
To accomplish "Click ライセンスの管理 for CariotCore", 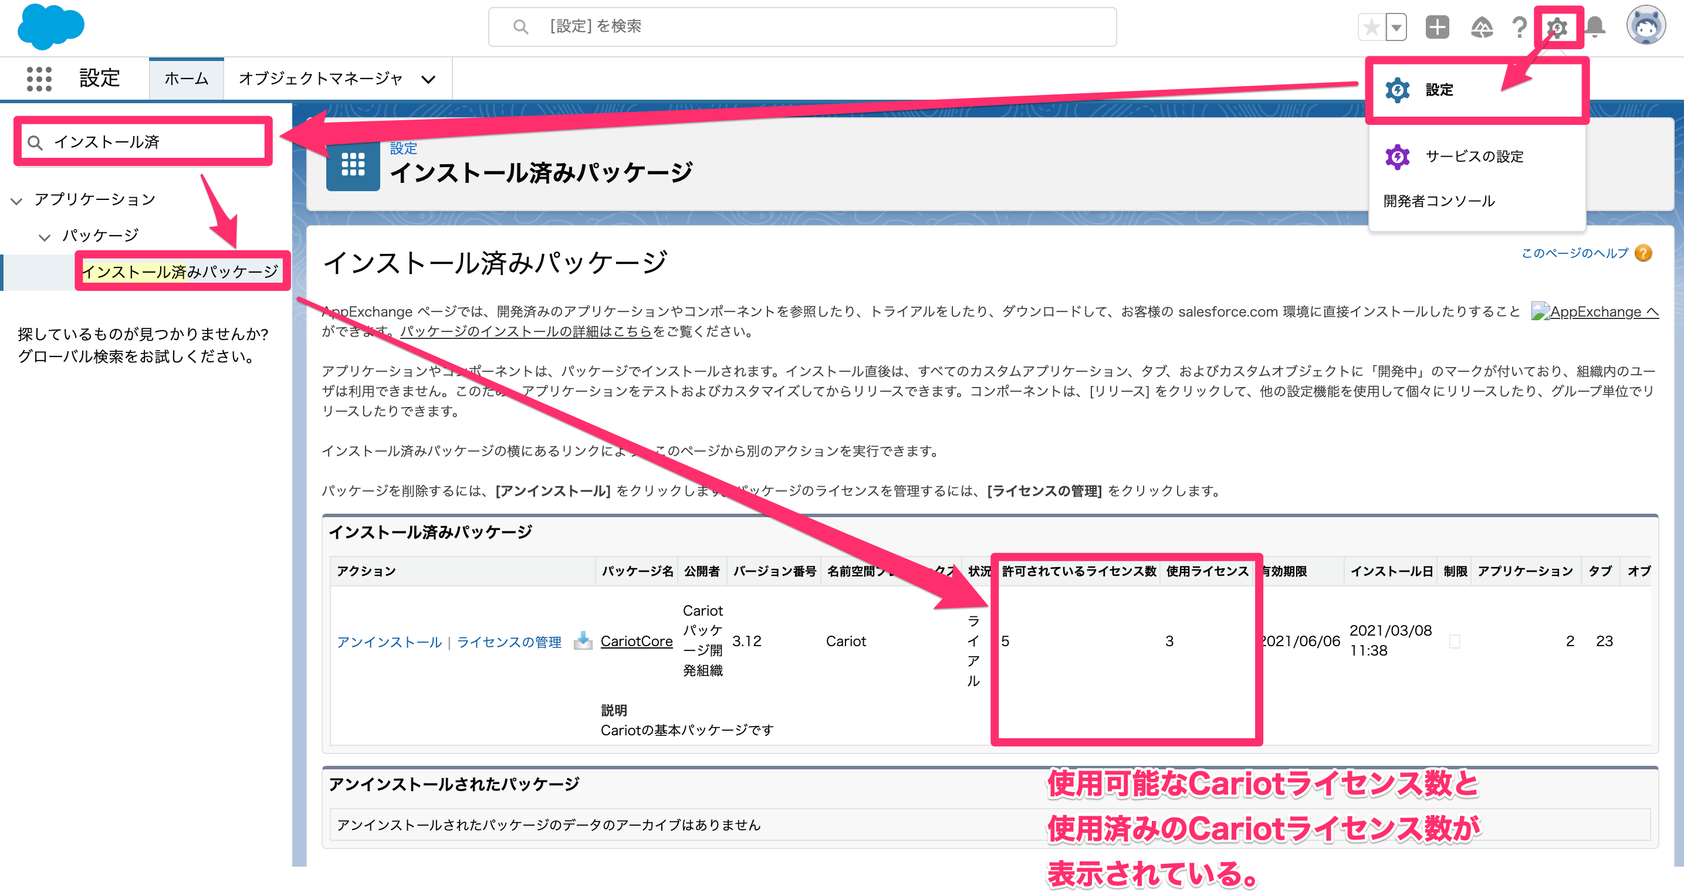I will pyautogui.click(x=509, y=643).
